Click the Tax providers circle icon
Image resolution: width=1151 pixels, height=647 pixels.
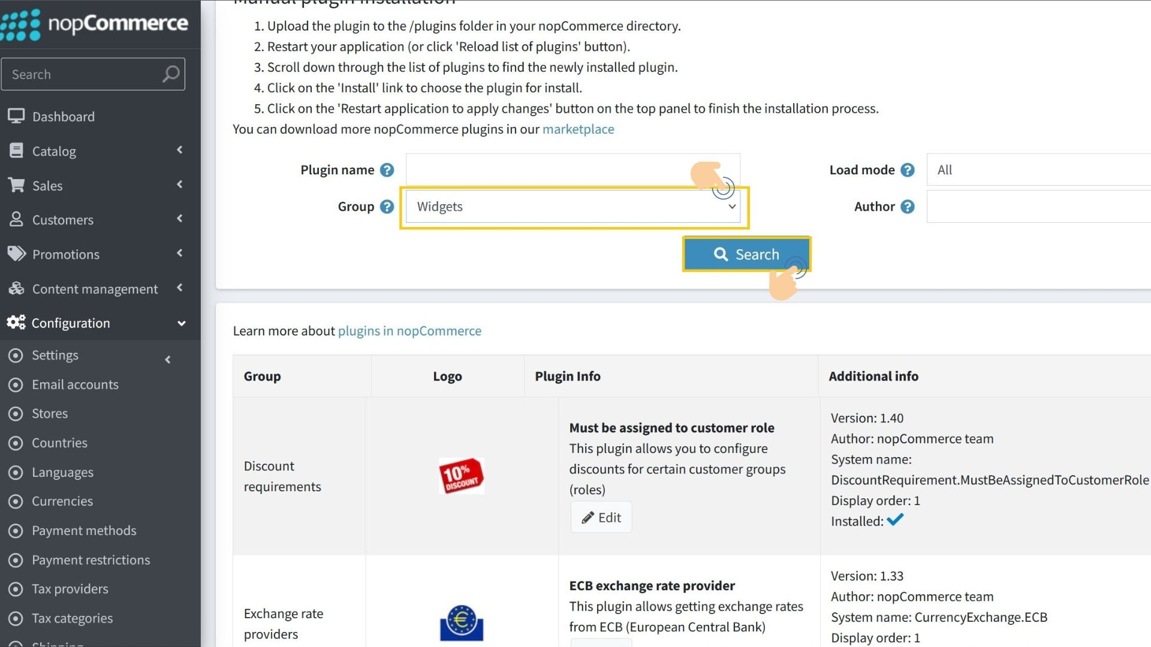(16, 589)
